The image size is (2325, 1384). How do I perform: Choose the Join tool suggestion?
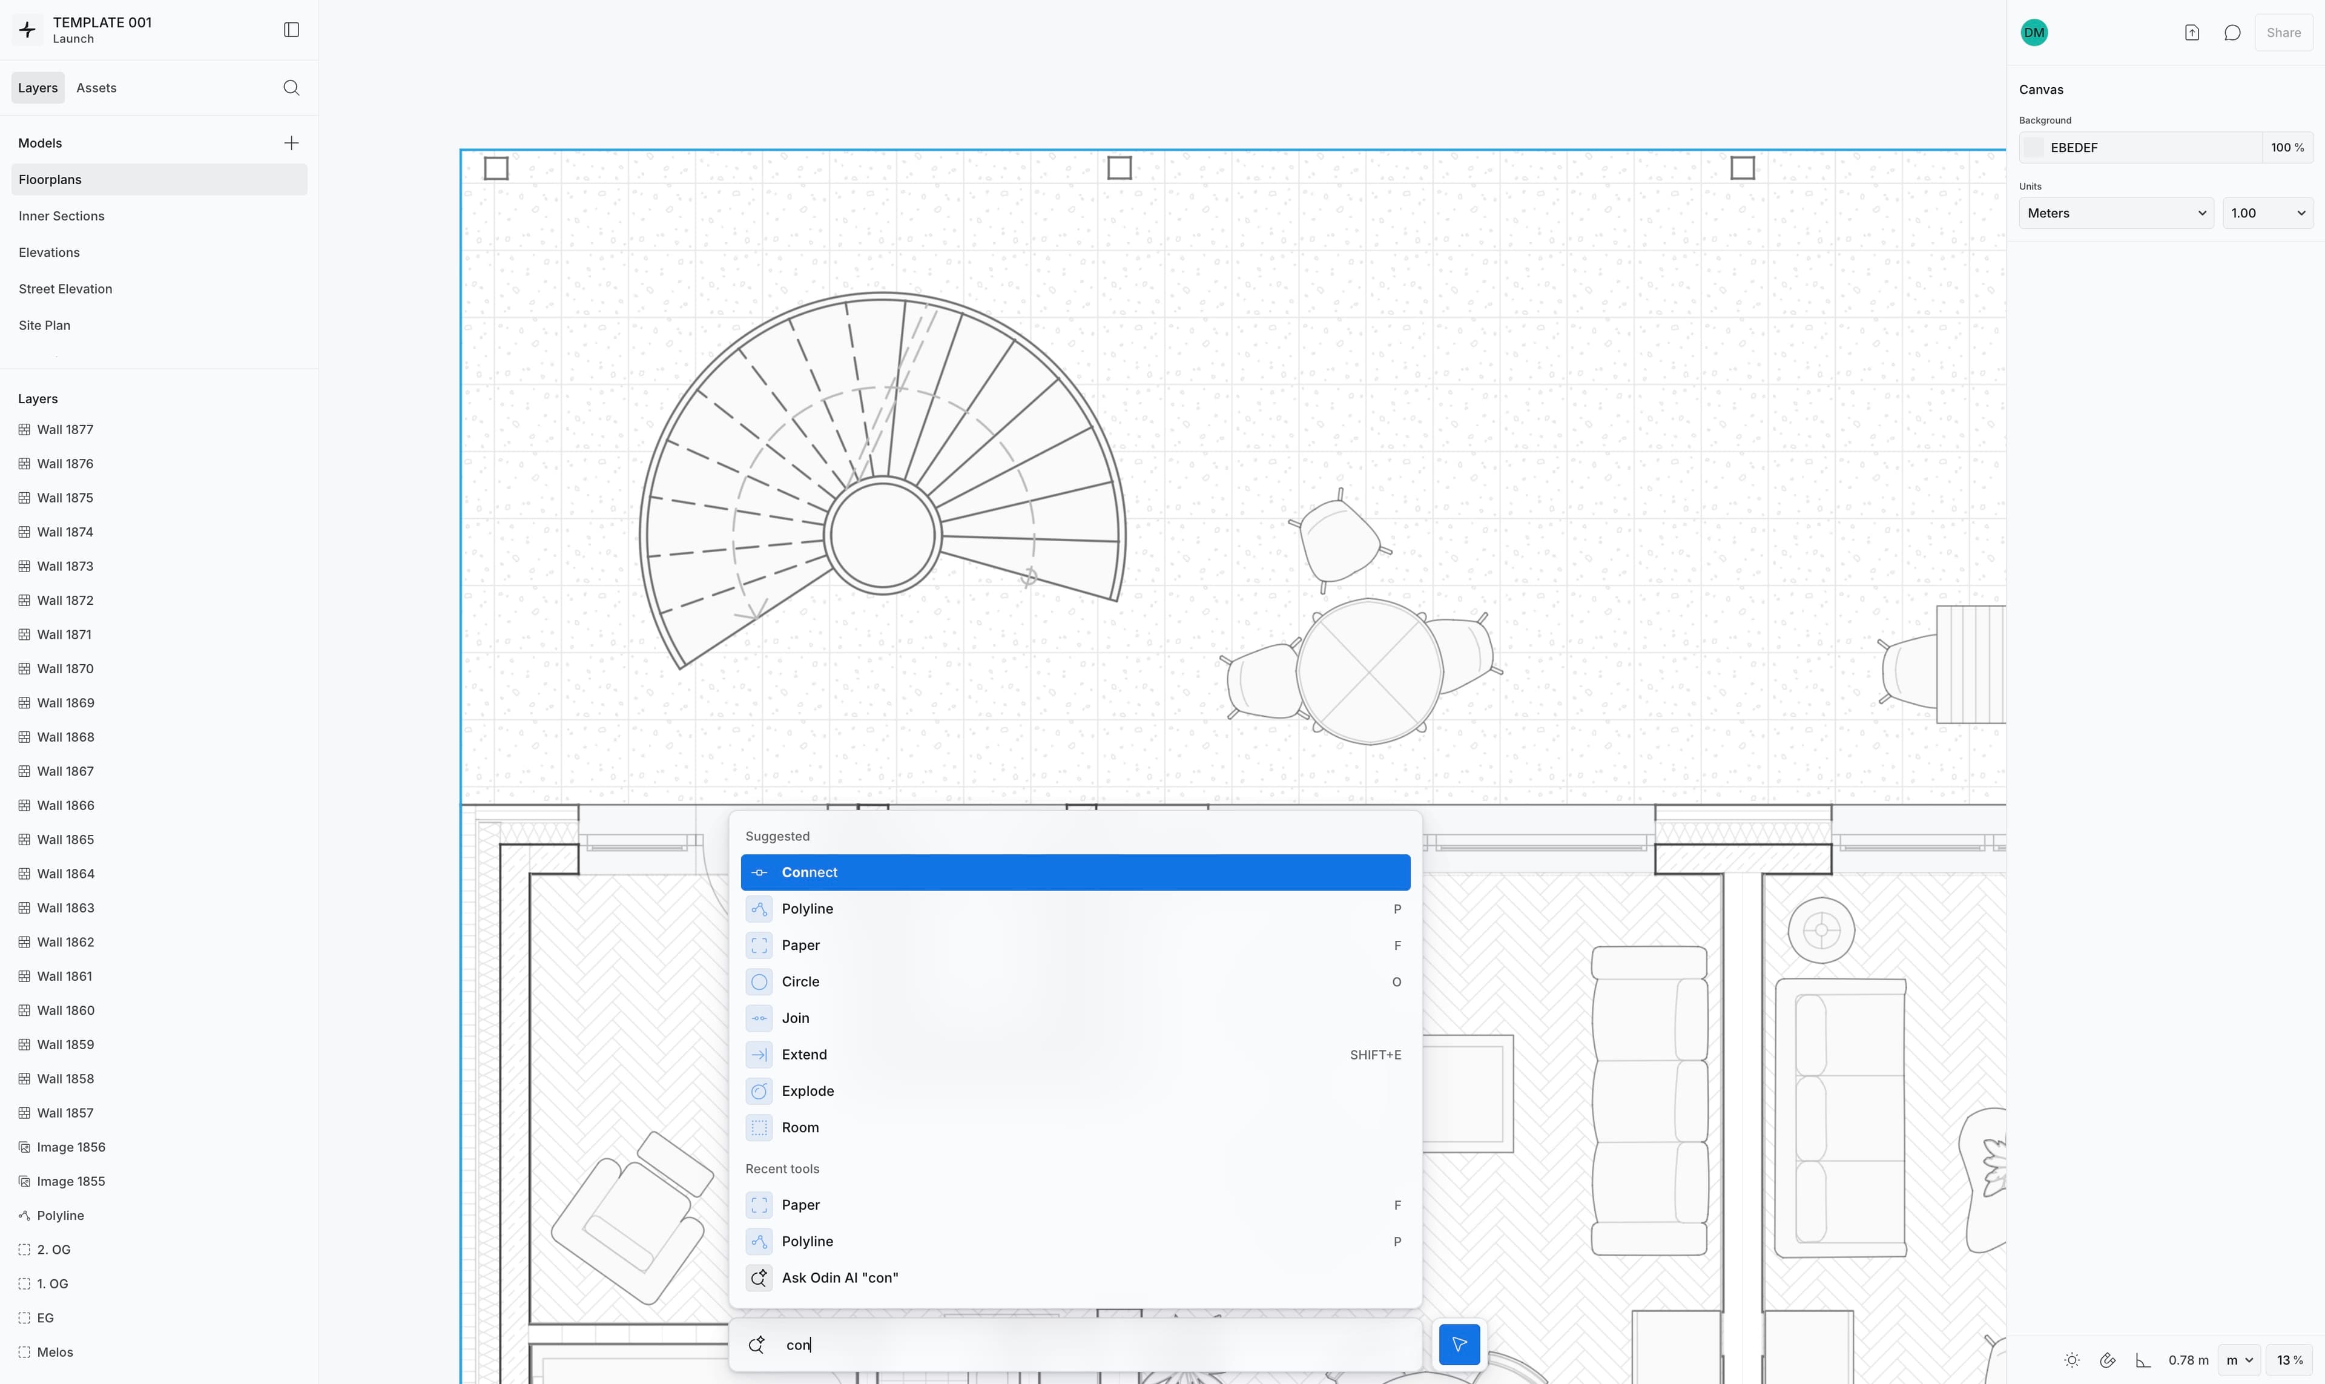tap(1075, 1018)
